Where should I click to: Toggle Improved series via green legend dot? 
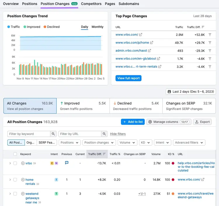[25, 27]
